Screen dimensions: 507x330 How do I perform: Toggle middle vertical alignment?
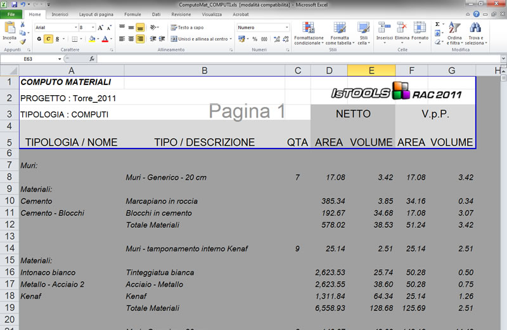pos(131,27)
